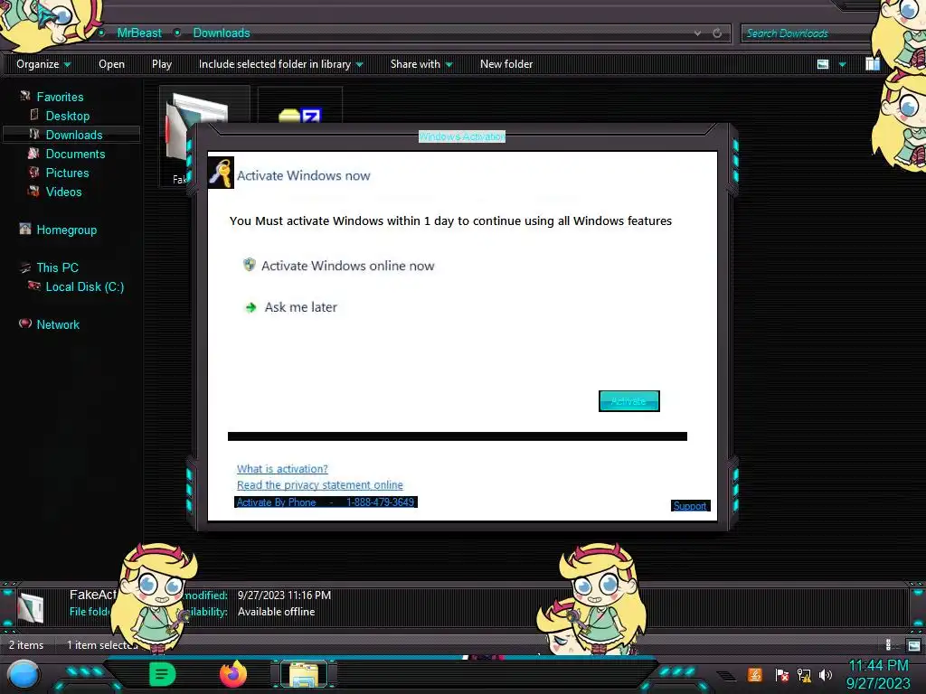Click the shield icon next to Activate Windows online
The image size is (926, 694).
coord(250,265)
